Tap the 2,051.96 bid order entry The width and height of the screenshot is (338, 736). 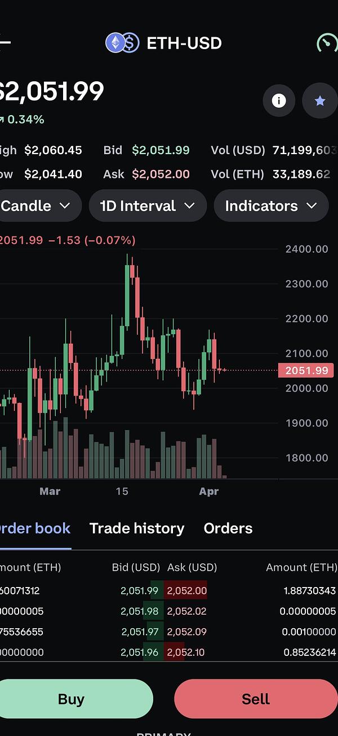140,652
